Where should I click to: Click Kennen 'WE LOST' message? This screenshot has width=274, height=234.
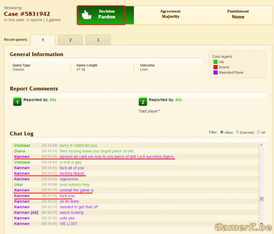coord(68,224)
